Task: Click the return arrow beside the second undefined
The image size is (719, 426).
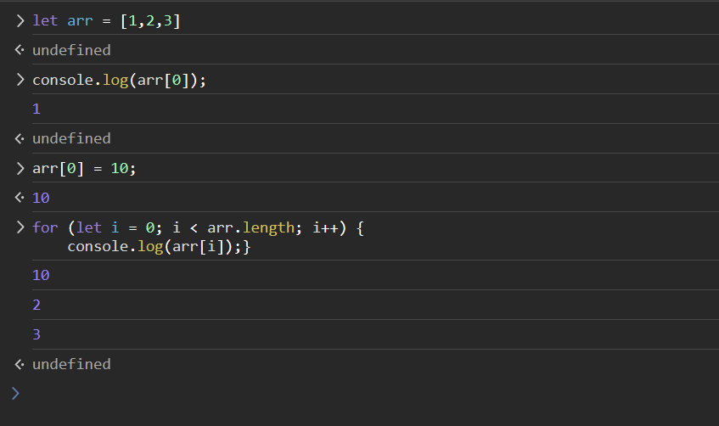Action: click(x=20, y=138)
